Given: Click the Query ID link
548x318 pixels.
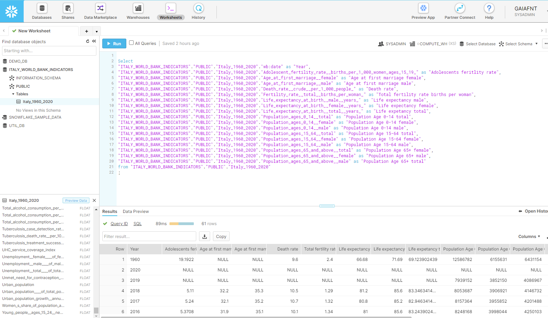Looking at the screenshot, I should pos(119,224).
